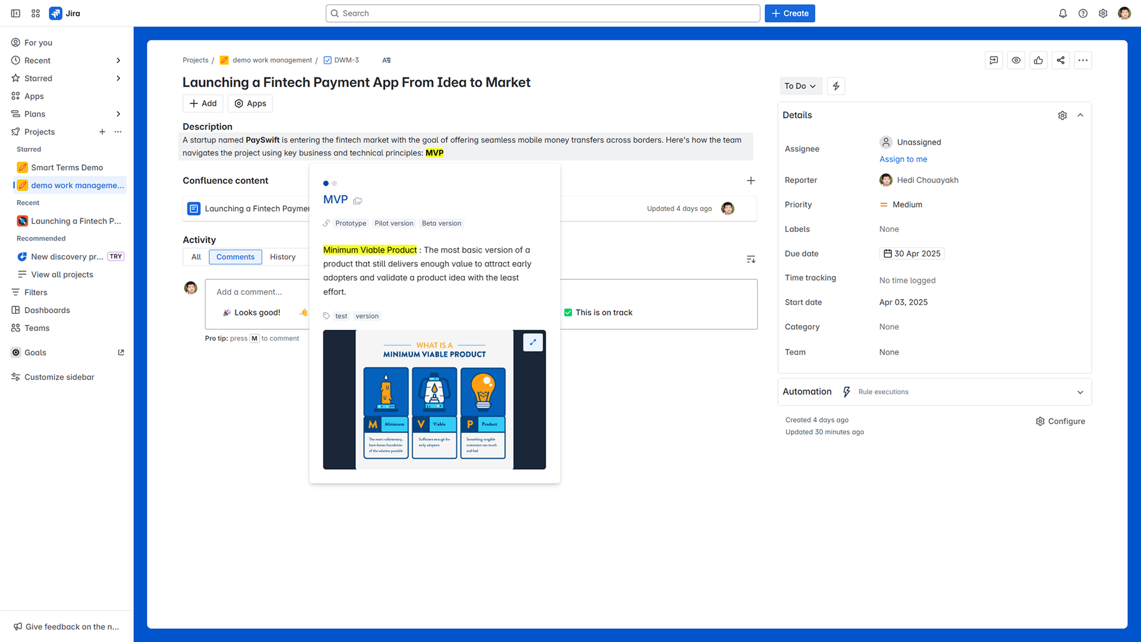1141x642 pixels.
Task: Switch to the History activity tab
Action: coord(282,257)
